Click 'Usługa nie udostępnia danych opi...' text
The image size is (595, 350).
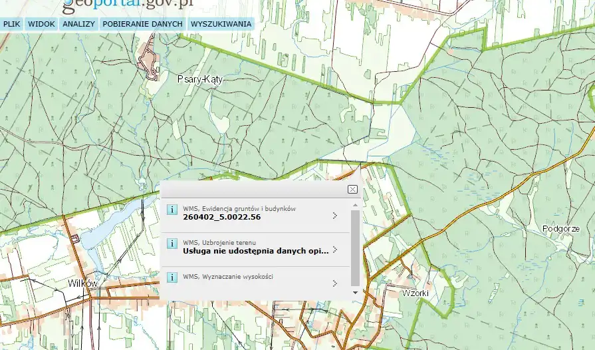255,251
